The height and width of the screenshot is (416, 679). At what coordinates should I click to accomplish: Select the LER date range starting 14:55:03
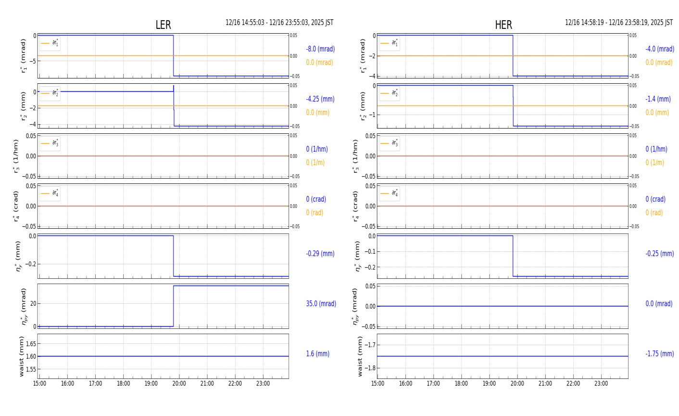point(279,23)
